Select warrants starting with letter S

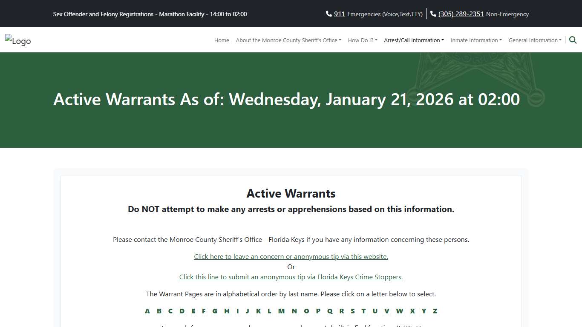tap(352, 311)
